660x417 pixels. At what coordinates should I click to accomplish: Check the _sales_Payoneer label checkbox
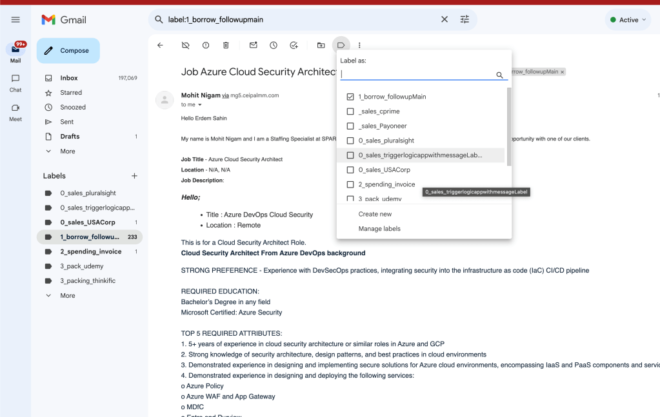point(350,126)
